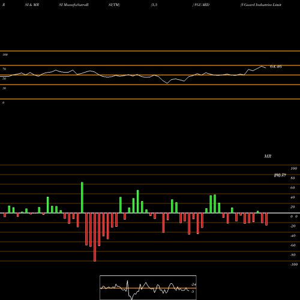Click the 30 level label on RSI axis
The image size is (300, 300).
pos(4,88)
